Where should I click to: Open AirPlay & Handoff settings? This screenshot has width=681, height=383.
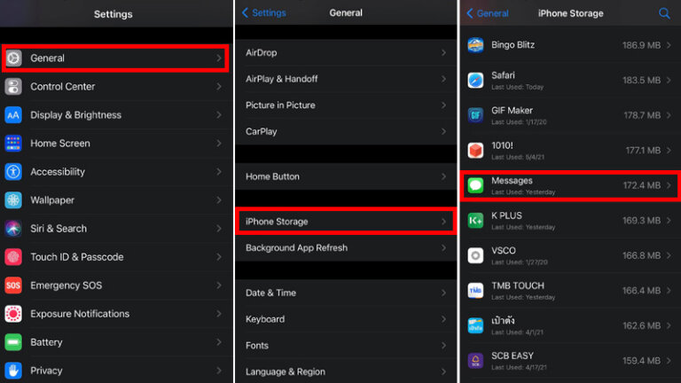pyautogui.click(x=346, y=79)
